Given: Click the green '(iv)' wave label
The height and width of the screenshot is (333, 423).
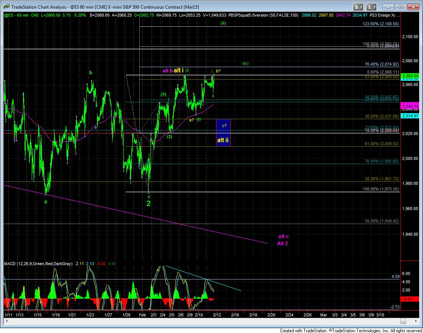Looking at the screenshot, I should click(x=245, y=64).
